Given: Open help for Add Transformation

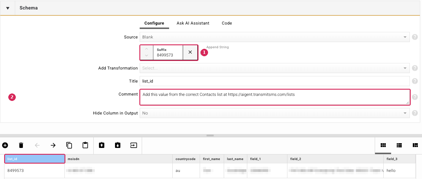Looking at the screenshot, I should (415, 68).
